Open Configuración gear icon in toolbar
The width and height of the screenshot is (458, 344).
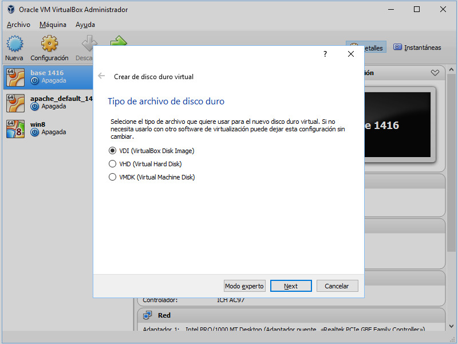coord(49,44)
